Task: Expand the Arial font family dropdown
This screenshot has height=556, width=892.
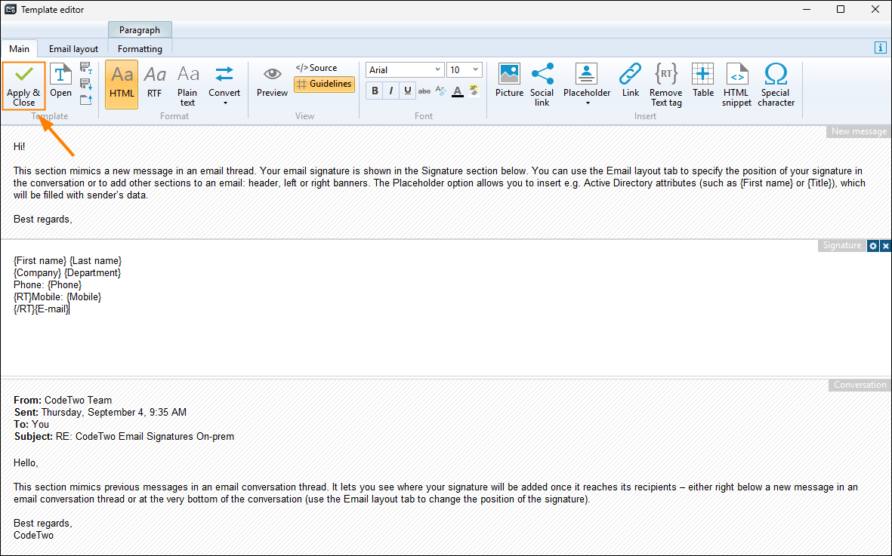Action: tap(438, 70)
